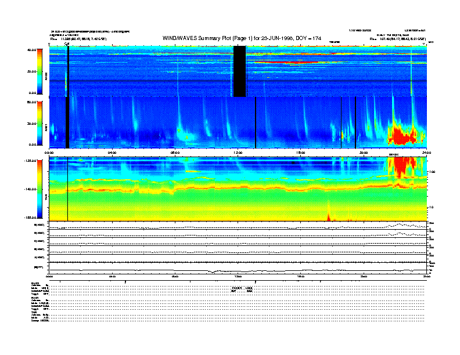Select the RAD2 color scale bar
The height and width of the screenshot is (355, 460).
(x=39, y=71)
